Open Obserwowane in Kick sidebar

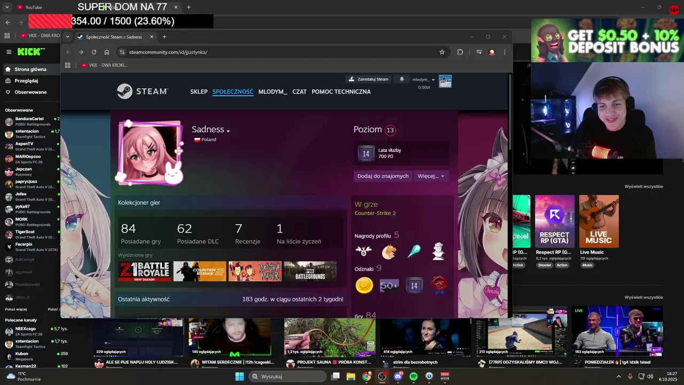[30, 92]
